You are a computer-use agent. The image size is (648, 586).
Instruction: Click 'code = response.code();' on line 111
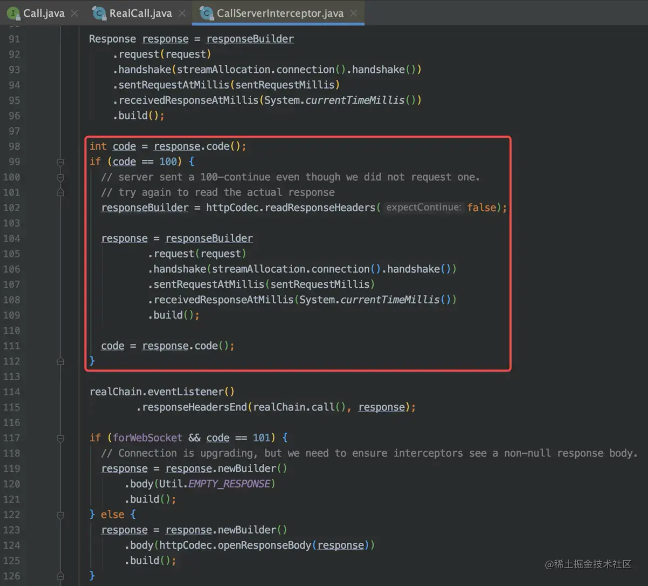pos(167,346)
